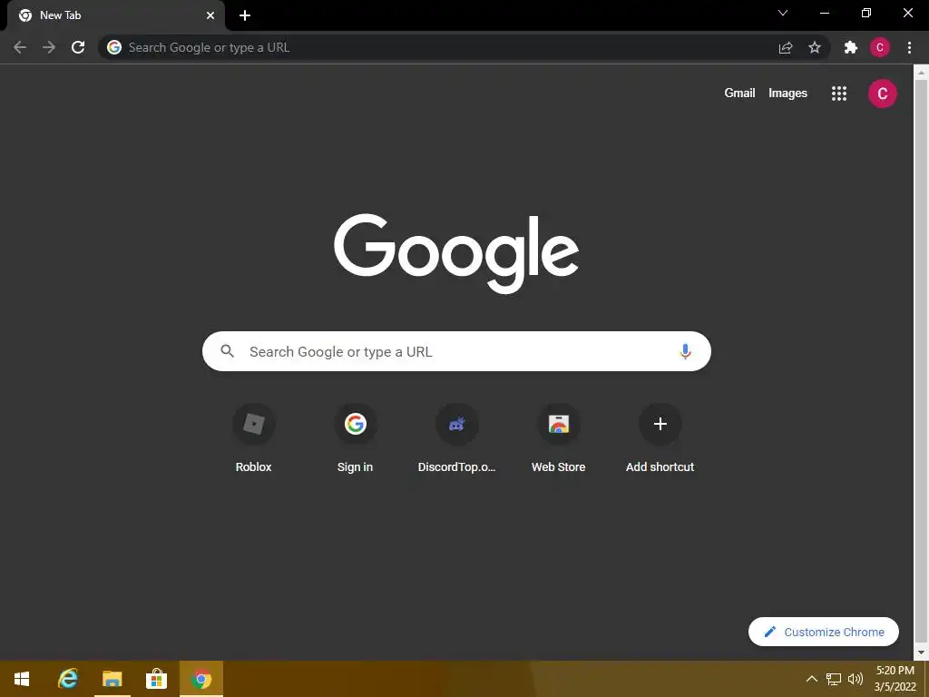Screen dimensions: 929x697
Task: Click the page scrollbar up arrow
Action: 921,73
